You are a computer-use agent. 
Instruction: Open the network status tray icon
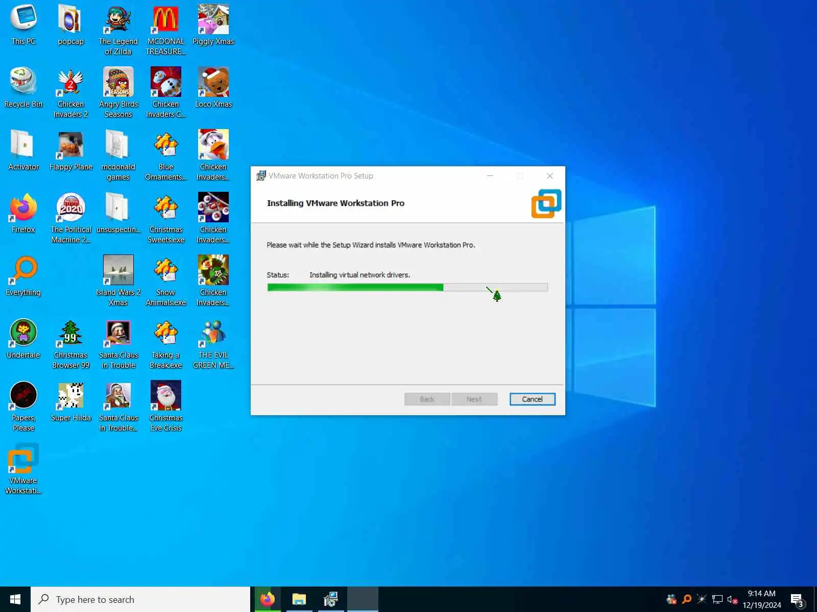[717, 599]
